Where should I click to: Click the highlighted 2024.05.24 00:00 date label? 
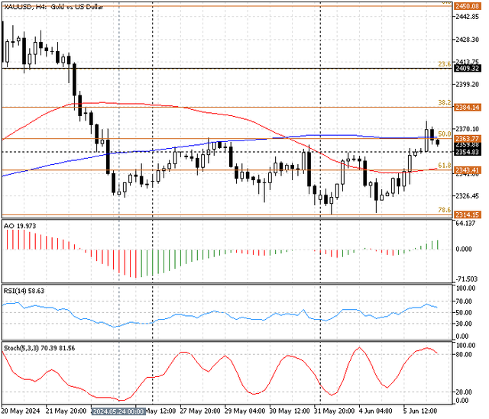[x=120, y=410]
